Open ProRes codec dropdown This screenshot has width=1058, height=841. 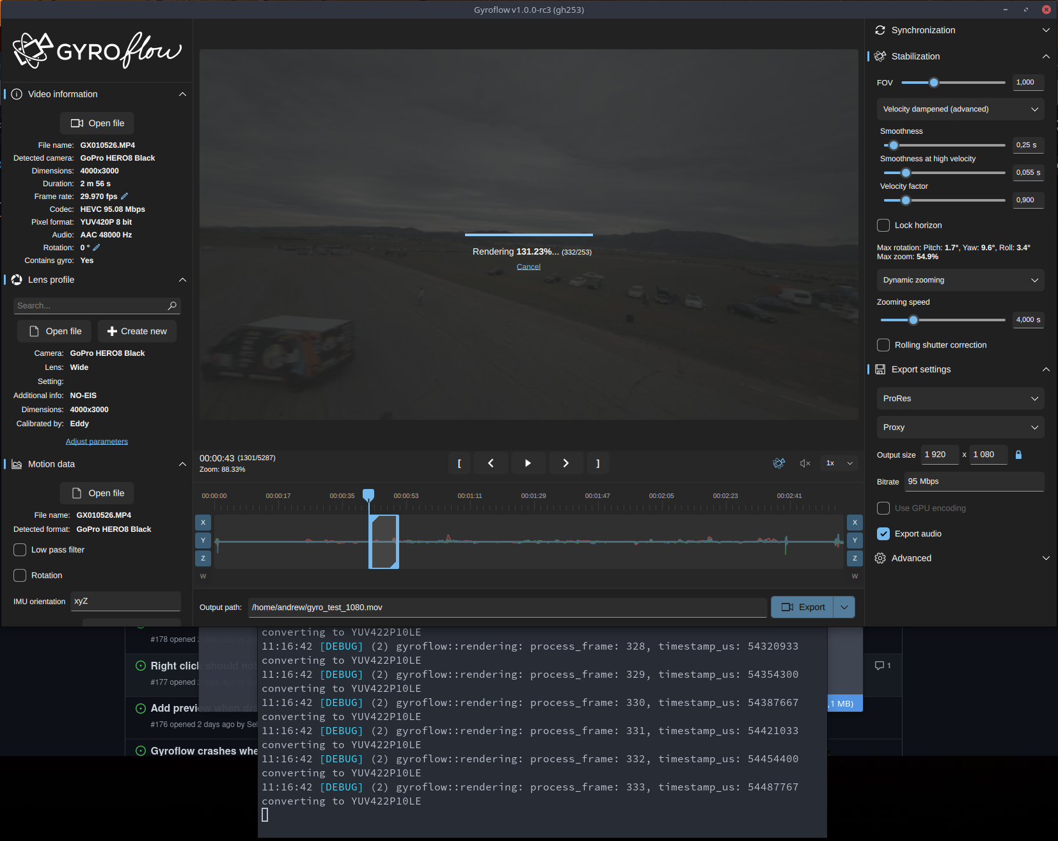point(960,398)
